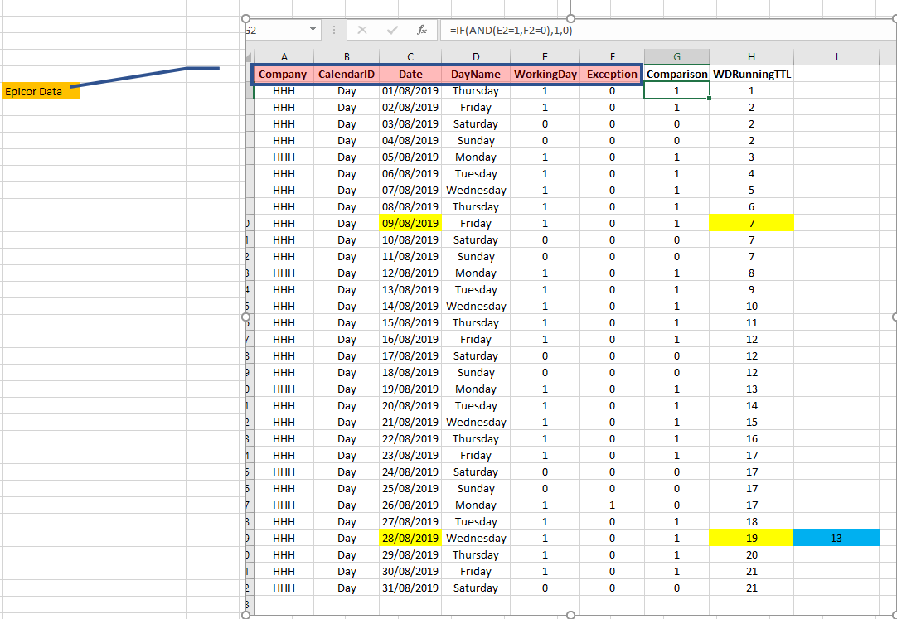Open the Name Box dropdown arrow
Viewport: 897px width, 619px height.
click(x=313, y=30)
